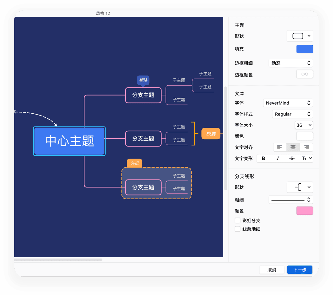Screen dimensions: 333x295
Task: Click the 下一步 next button
Action: pyautogui.click(x=299, y=270)
